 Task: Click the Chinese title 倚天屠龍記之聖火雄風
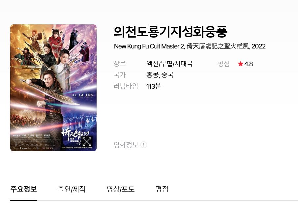[218, 46]
